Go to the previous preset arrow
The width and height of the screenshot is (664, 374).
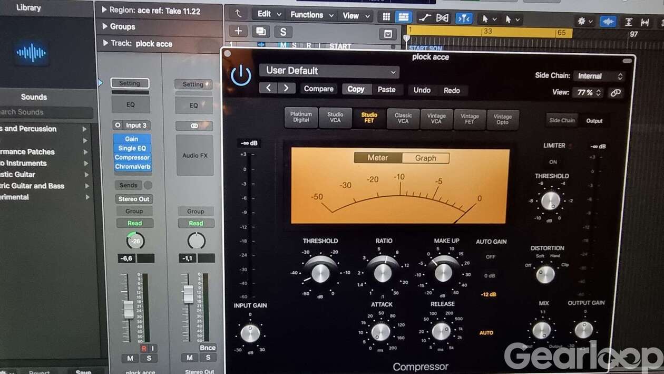point(268,88)
